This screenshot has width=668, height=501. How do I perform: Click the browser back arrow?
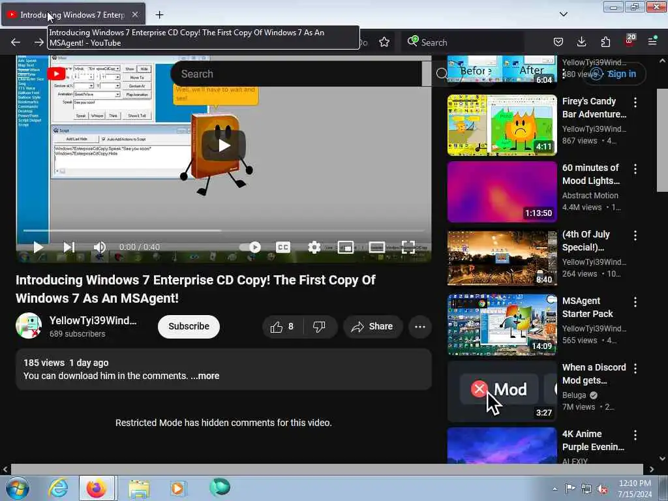click(x=16, y=42)
